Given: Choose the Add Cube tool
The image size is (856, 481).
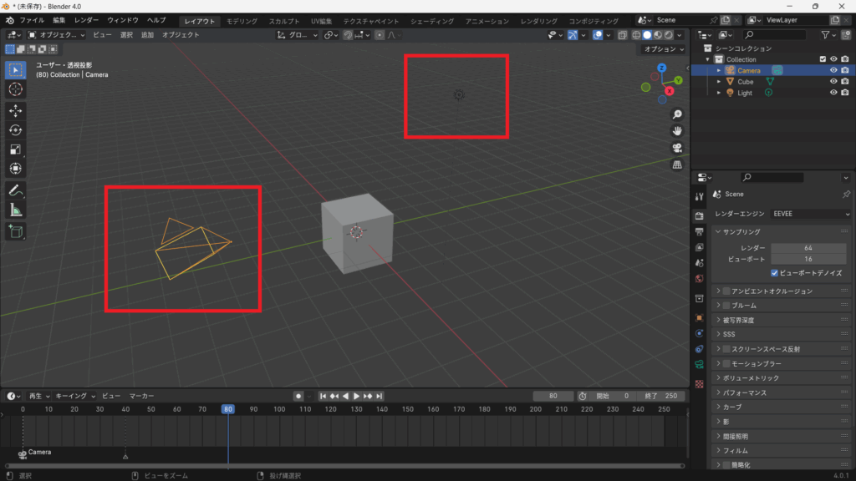Looking at the screenshot, I should point(15,231).
